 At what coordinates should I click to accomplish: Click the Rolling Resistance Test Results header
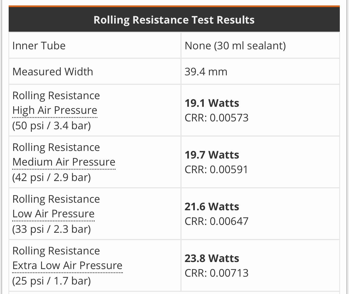coord(174,20)
